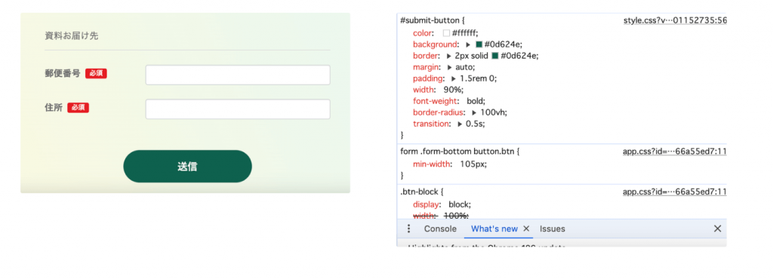The height and width of the screenshot is (279, 773).
Task: Click the white color swatch for color
Action: 446,33
